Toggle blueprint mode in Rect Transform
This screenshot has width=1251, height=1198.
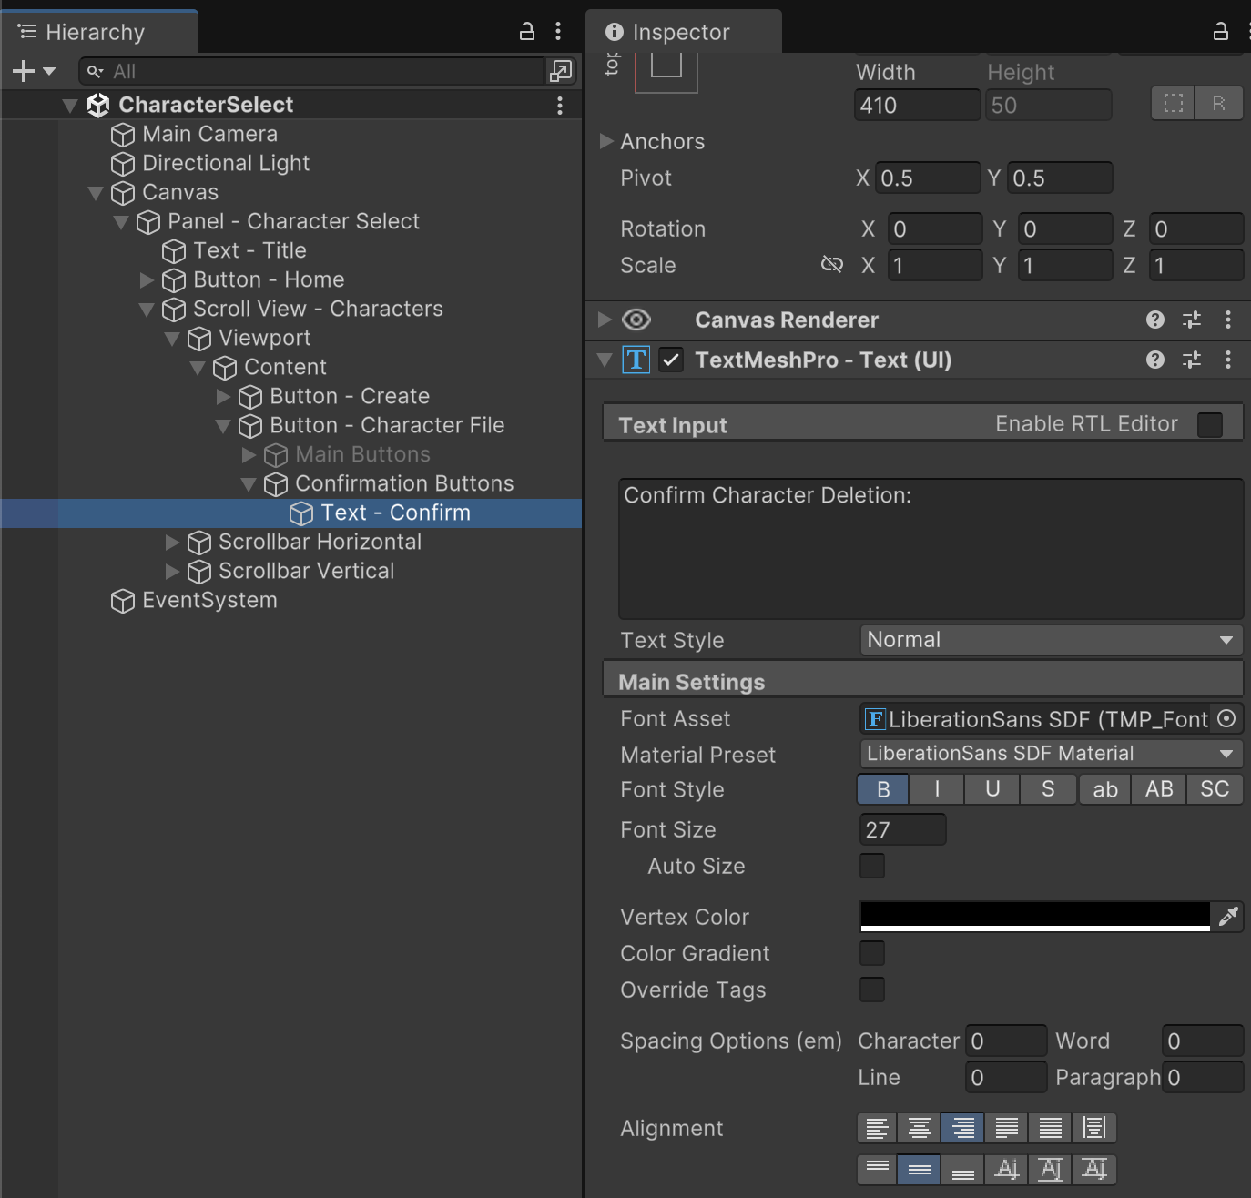(x=1173, y=104)
